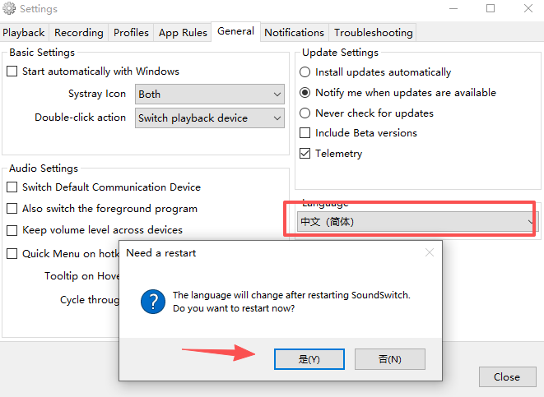
Task: Select the General tab
Action: click(x=235, y=31)
